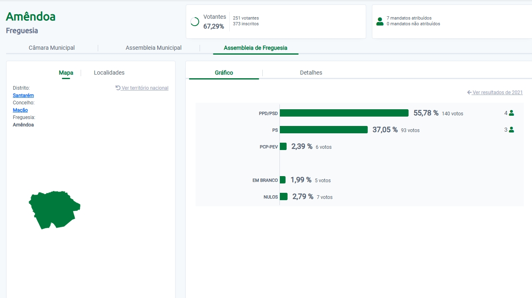The height and width of the screenshot is (298, 532).
Task: Select the Gráfico tab
Action: pos(224,73)
